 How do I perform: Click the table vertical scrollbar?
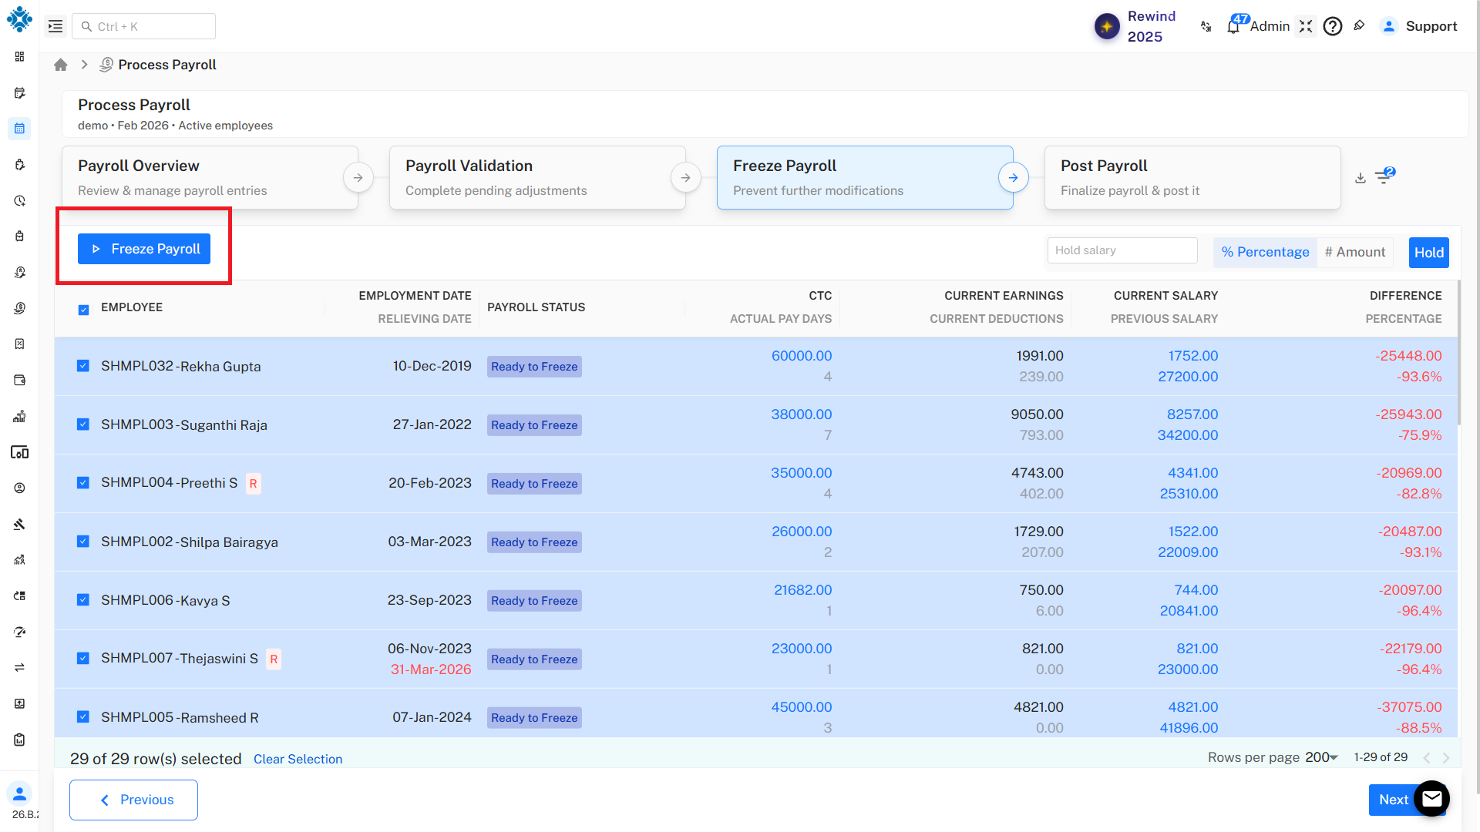(1459, 353)
